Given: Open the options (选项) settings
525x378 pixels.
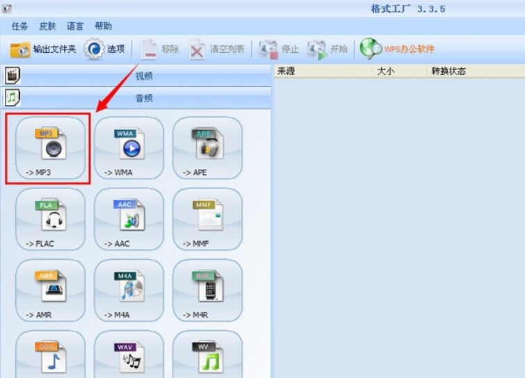Looking at the screenshot, I should pyautogui.click(x=104, y=49).
